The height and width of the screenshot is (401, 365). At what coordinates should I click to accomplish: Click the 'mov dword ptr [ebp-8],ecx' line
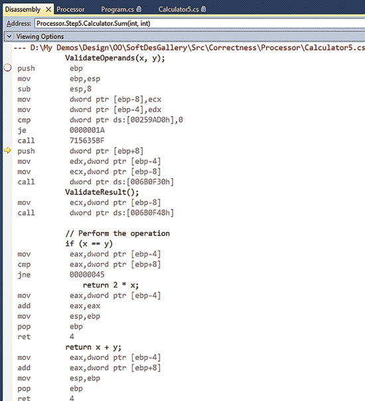pyautogui.click(x=89, y=99)
